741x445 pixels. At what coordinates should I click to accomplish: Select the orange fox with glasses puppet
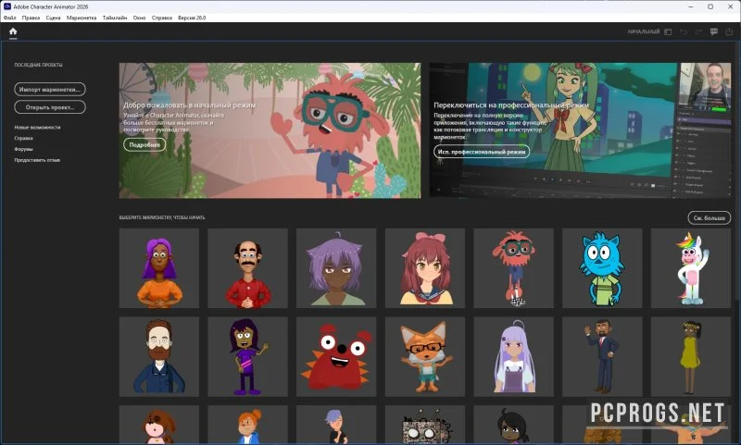tap(425, 357)
